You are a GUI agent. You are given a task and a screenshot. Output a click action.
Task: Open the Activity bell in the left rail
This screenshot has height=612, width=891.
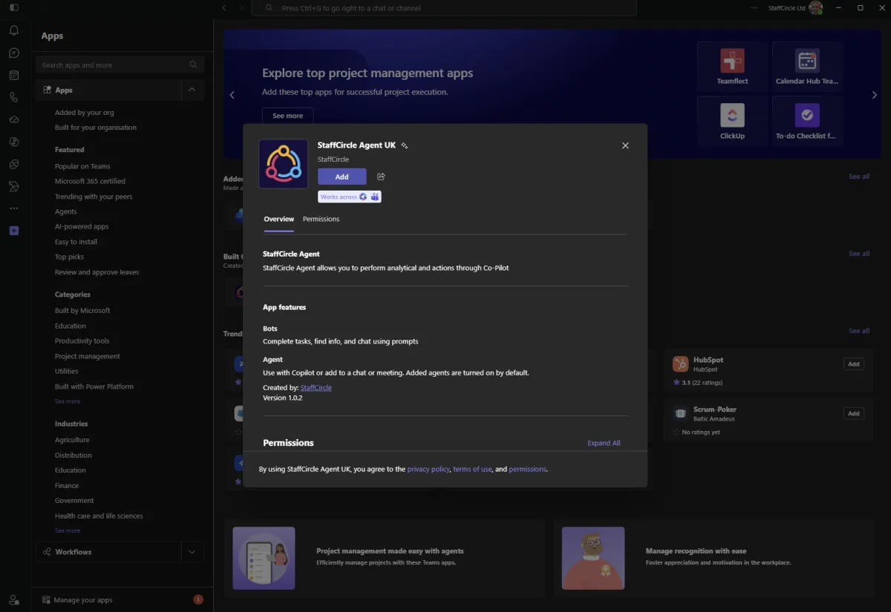[14, 30]
